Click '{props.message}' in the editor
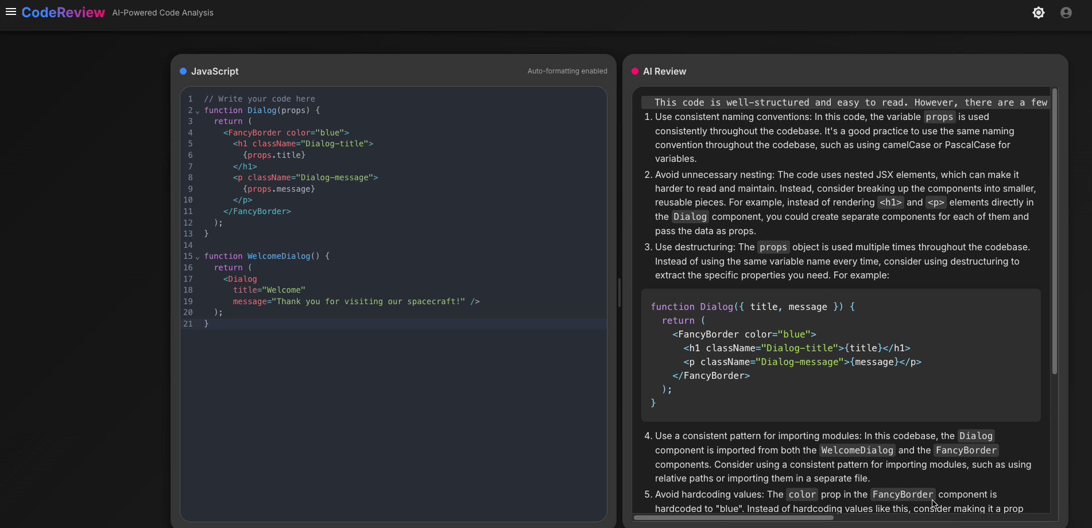This screenshot has height=528, width=1092. click(279, 189)
